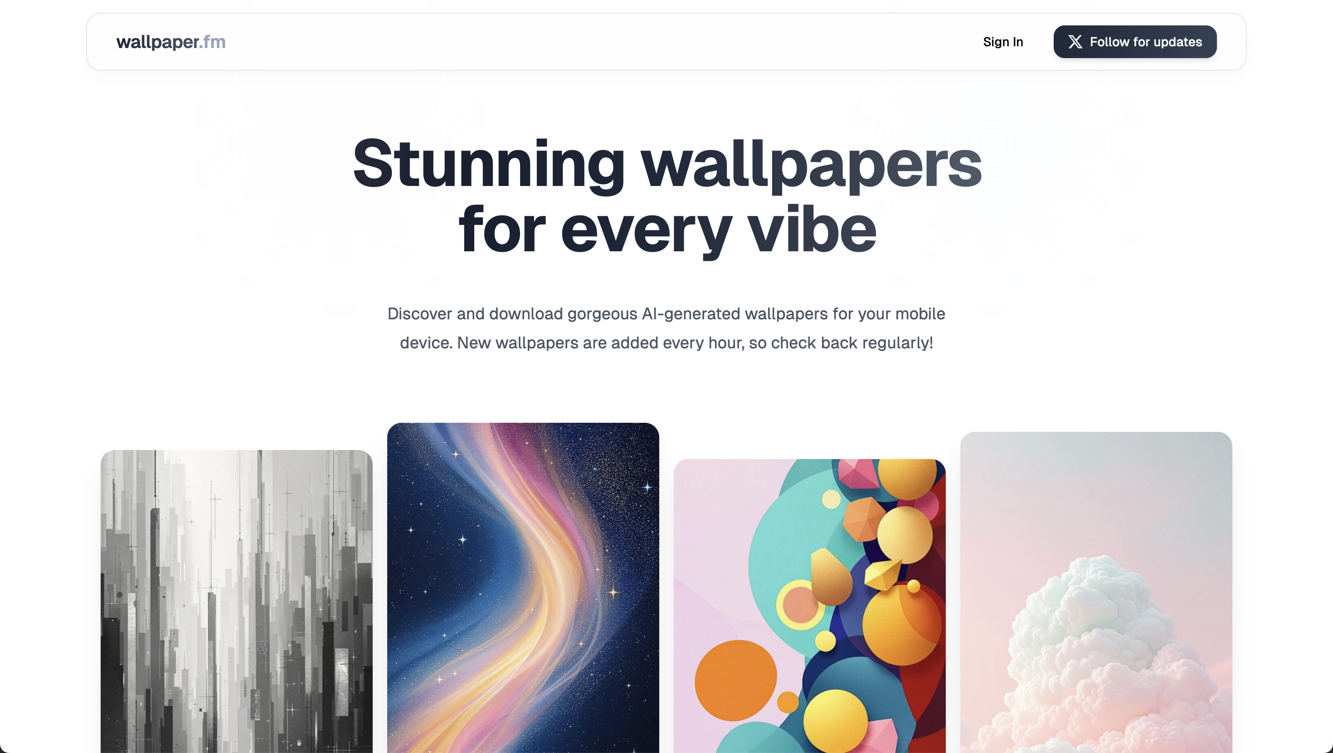Click the fluffy cloud in the pastel wallpaper

coord(1107,653)
